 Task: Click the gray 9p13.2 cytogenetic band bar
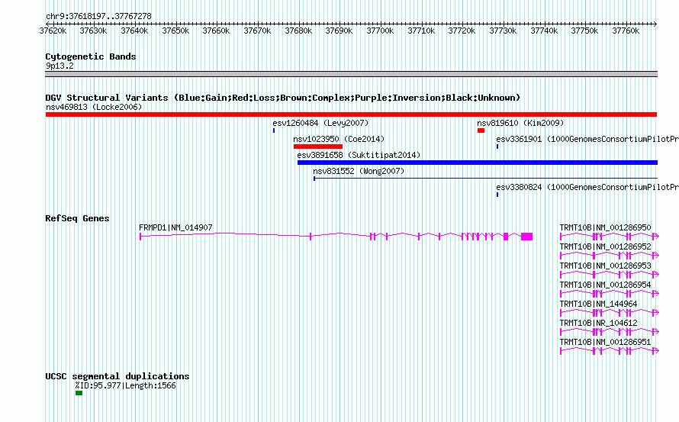(351, 74)
